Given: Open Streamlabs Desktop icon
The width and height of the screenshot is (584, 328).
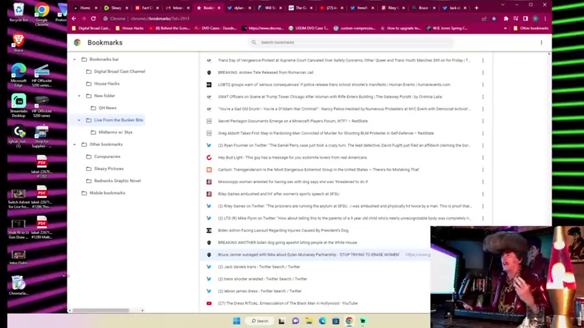Looking at the screenshot, I should pyautogui.click(x=18, y=106).
